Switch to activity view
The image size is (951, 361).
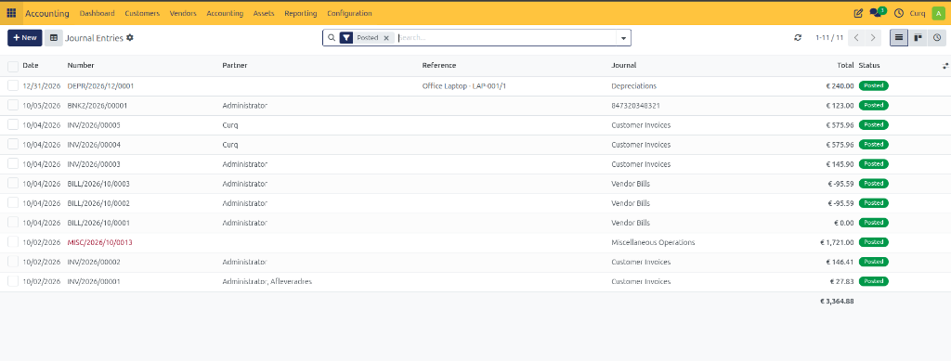tap(936, 37)
